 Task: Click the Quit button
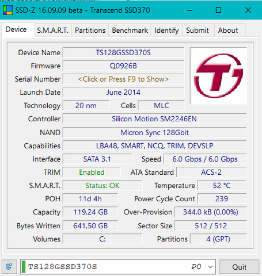(x=239, y=267)
